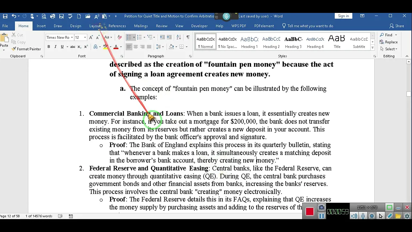Switch to the Insert tab

click(x=41, y=26)
